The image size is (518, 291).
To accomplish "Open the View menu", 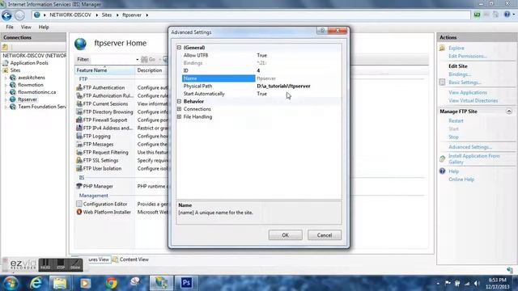I will 26,27.
